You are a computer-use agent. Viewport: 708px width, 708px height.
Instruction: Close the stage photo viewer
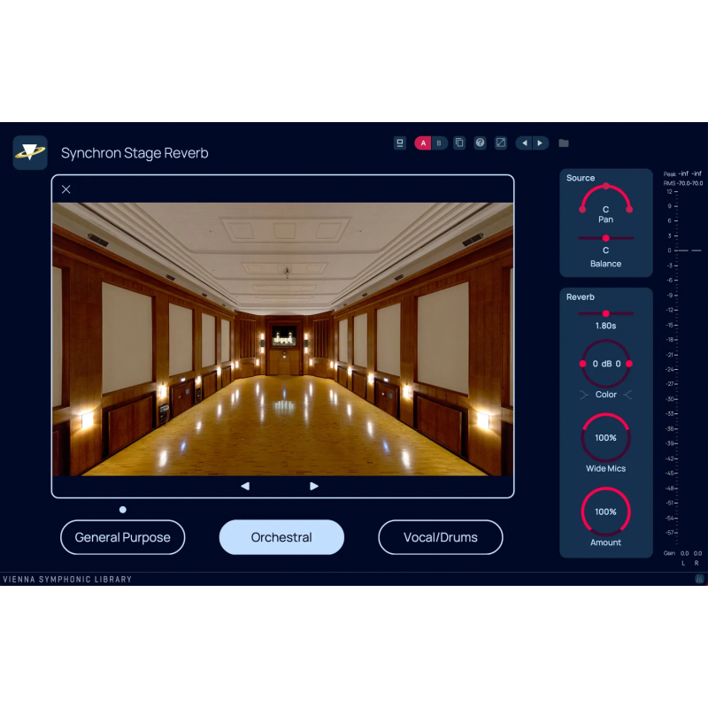(65, 189)
